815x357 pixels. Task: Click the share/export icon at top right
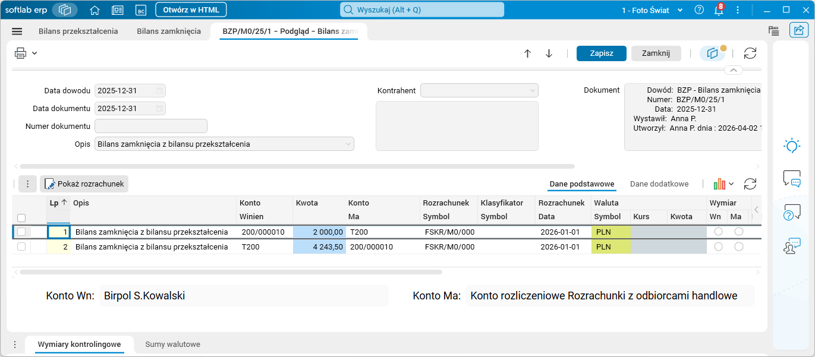pyautogui.click(x=798, y=30)
